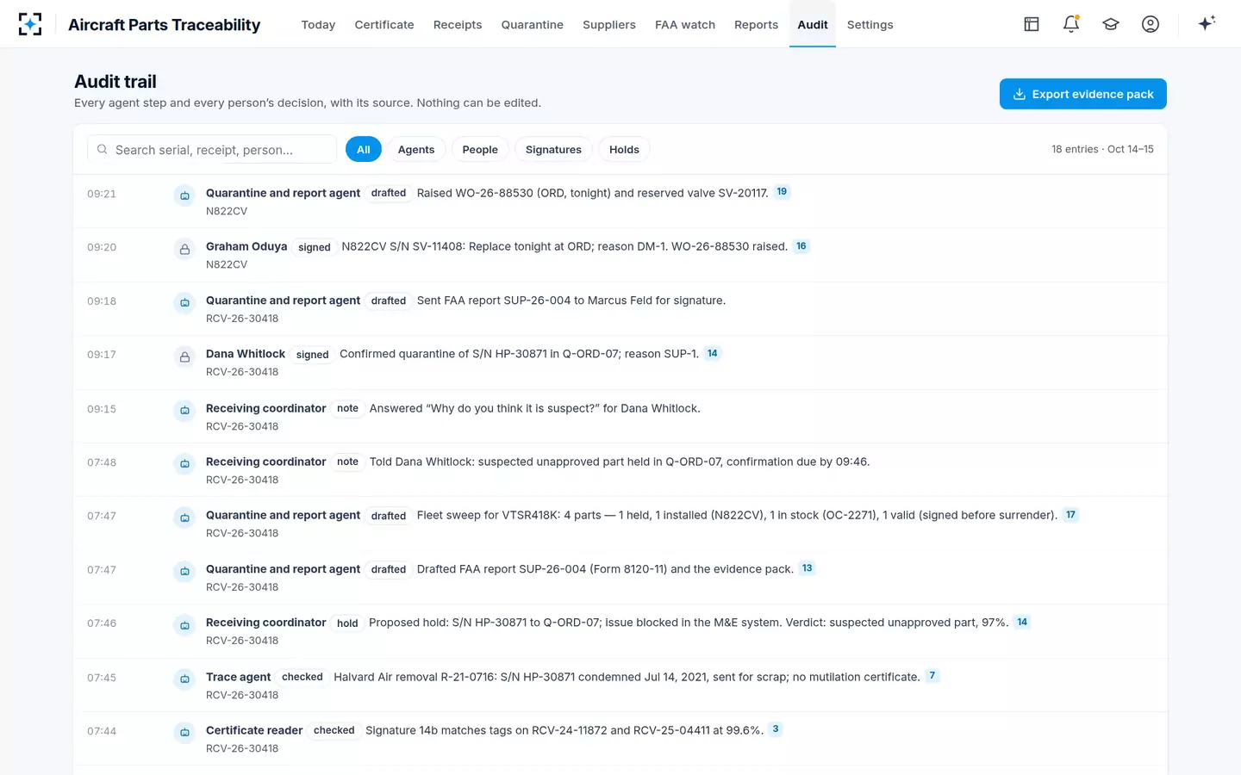Click the "hold" tag on the 07:46 entry
This screenshot has width=1241, height=775.
[347, 623]
